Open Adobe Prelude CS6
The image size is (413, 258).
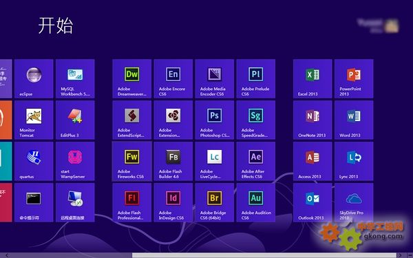pyautogui.click(x=256, y=78)
